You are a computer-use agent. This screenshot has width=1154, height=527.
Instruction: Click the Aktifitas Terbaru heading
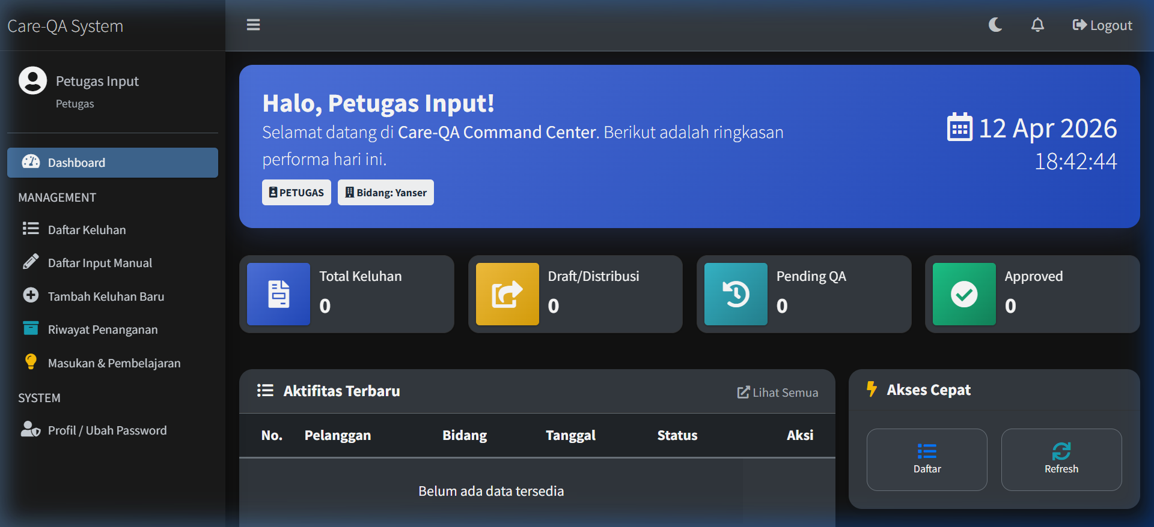point(342,391)
